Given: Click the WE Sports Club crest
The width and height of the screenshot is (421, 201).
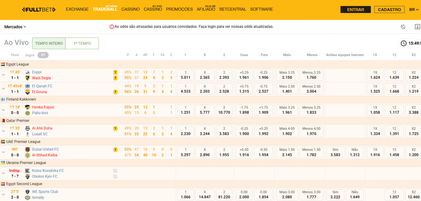Looking at the screenshot, I should 28,192.
